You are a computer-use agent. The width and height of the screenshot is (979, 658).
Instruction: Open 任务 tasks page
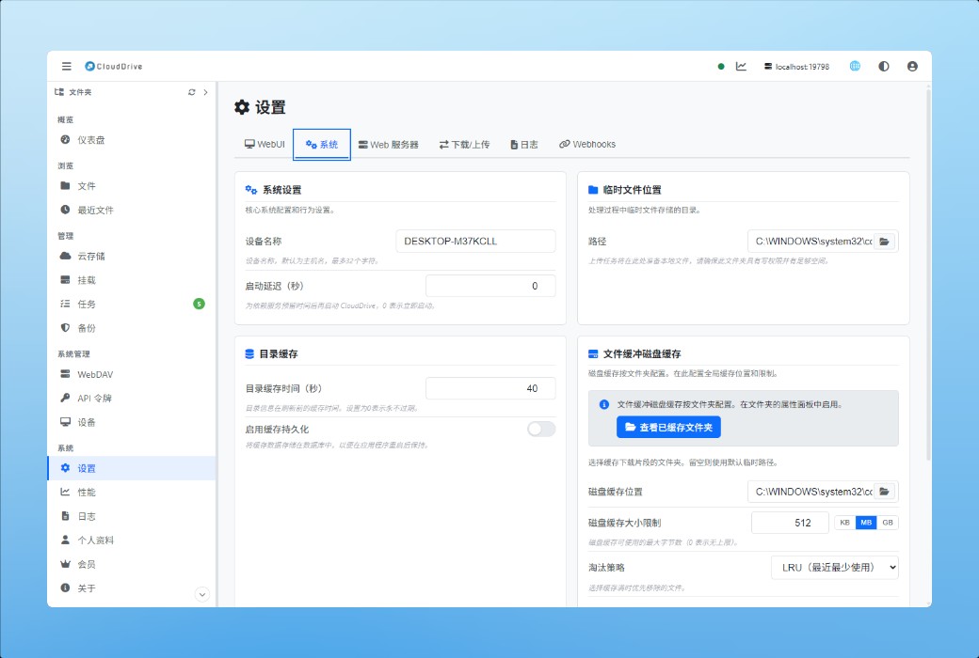(132, 304)
